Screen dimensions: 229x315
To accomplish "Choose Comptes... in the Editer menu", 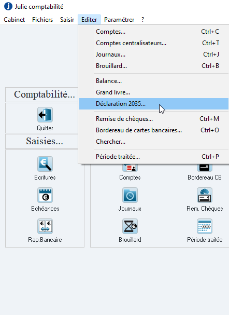I will (154, 32).
